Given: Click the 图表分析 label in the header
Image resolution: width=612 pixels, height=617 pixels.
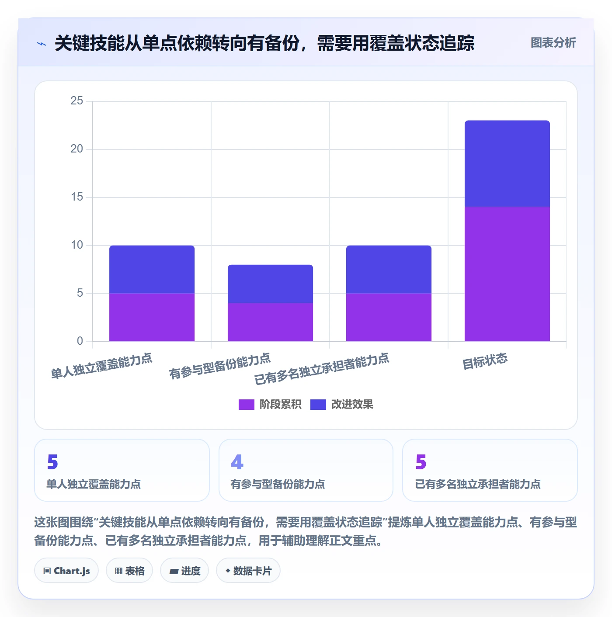Looking at the screenshot, I should [x=553, y=43].
